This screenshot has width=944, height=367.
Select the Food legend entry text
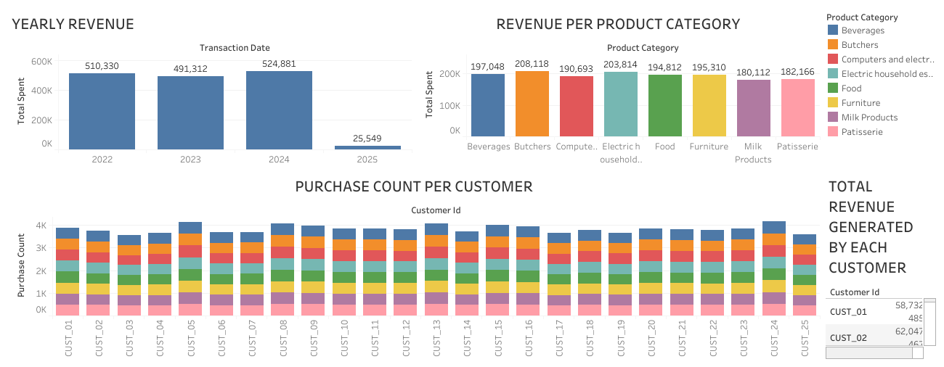coord(852,88)
